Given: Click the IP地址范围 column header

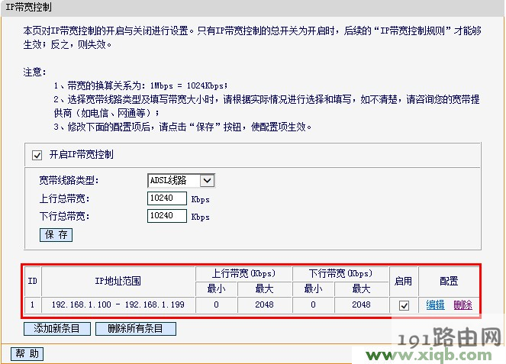Looking at the screenshot, I should click(118, 281).
